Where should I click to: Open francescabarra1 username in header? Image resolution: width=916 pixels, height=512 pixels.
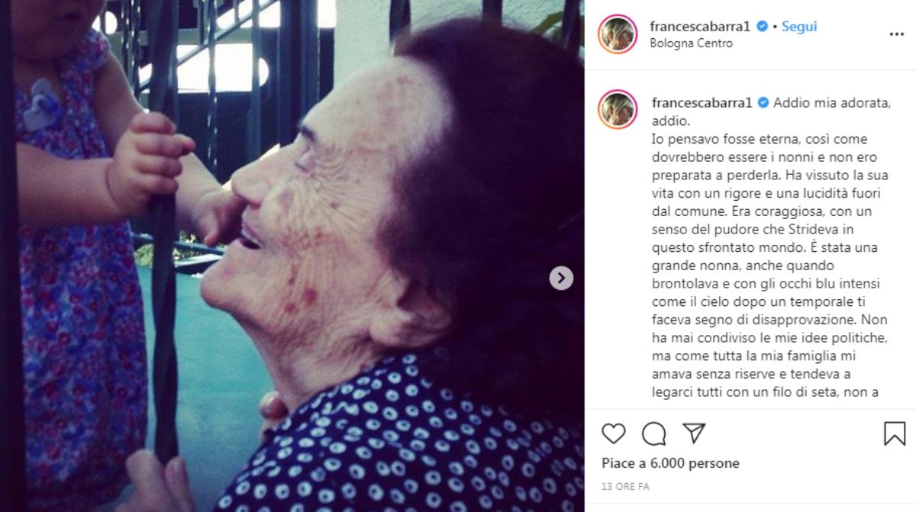pyautogui.click(x=702, y=26)
